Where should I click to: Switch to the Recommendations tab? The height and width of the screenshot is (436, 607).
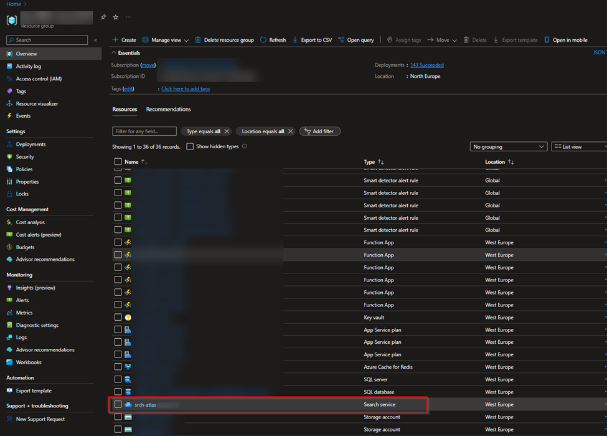pyautogui.click(x=168, y=110)
